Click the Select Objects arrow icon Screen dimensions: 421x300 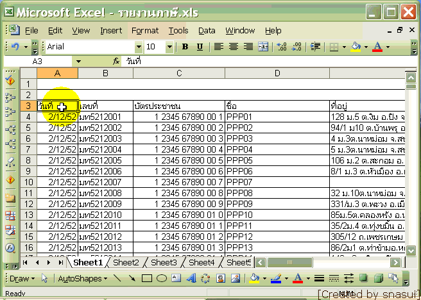click(x=44, y=279)
